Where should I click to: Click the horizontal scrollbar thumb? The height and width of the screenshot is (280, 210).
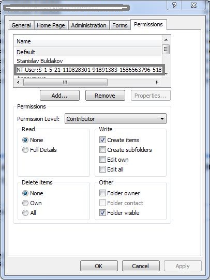(65, 82)
